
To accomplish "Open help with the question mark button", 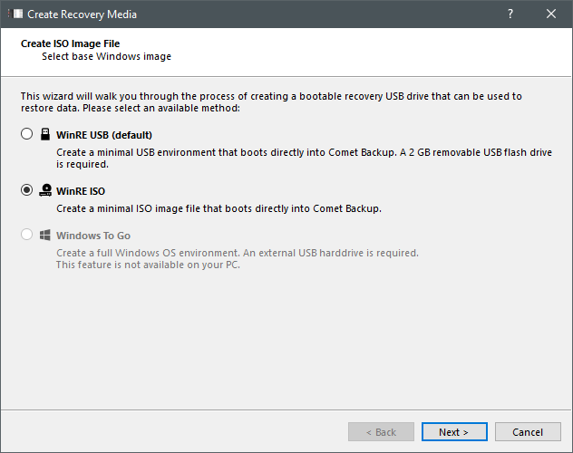I will 510,14.
